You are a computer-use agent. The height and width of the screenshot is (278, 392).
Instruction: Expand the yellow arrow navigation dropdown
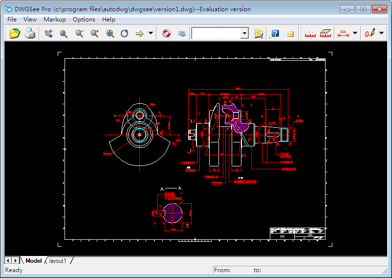tap(151, 33)
